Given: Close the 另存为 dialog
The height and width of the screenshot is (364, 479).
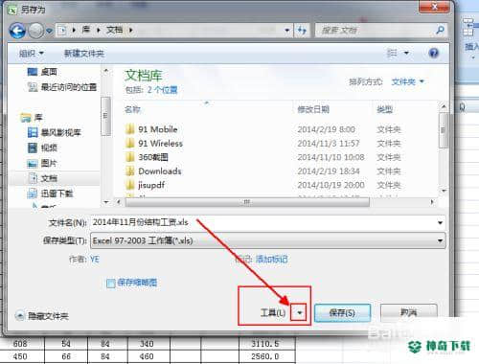Looking at the screenshot, I should tap(435, 7).
